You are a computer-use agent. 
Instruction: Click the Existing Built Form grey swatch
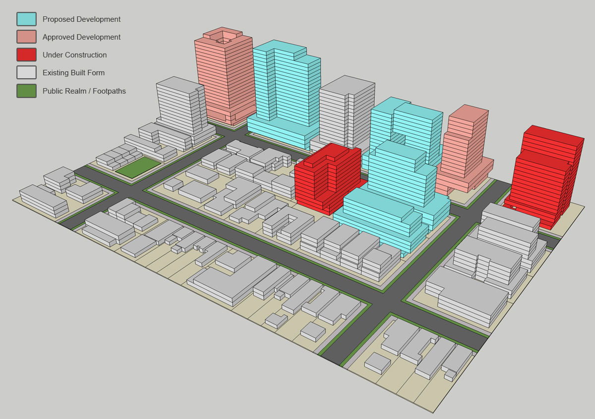26,73
